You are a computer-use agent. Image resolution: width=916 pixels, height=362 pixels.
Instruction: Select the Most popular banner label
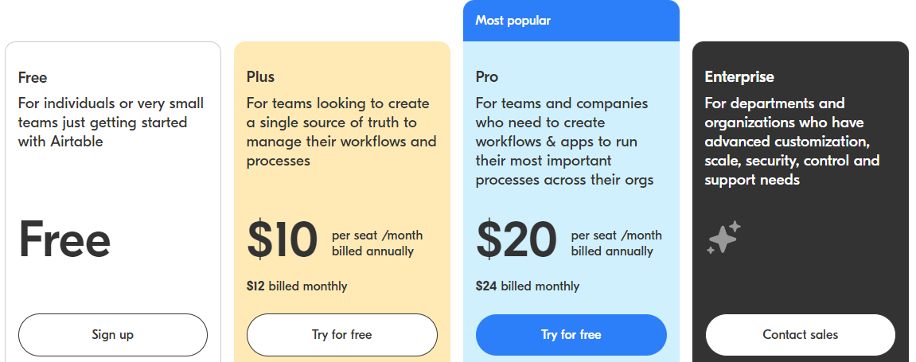pos(513,21)
